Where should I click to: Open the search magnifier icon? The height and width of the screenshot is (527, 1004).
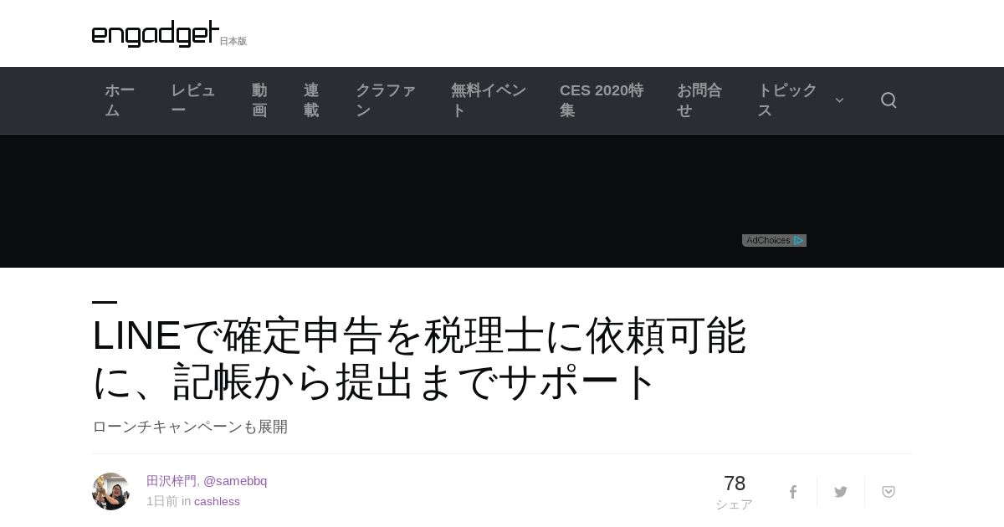pyautogui.click(x=889, y=100)
